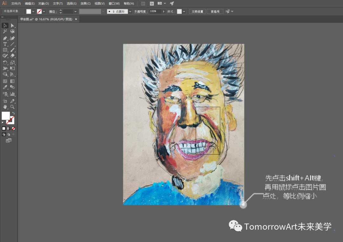Open Adobe Bridge from the Br icon
Image resolution: width=343 pixels, height=242 pixels.
pos(143,3)
